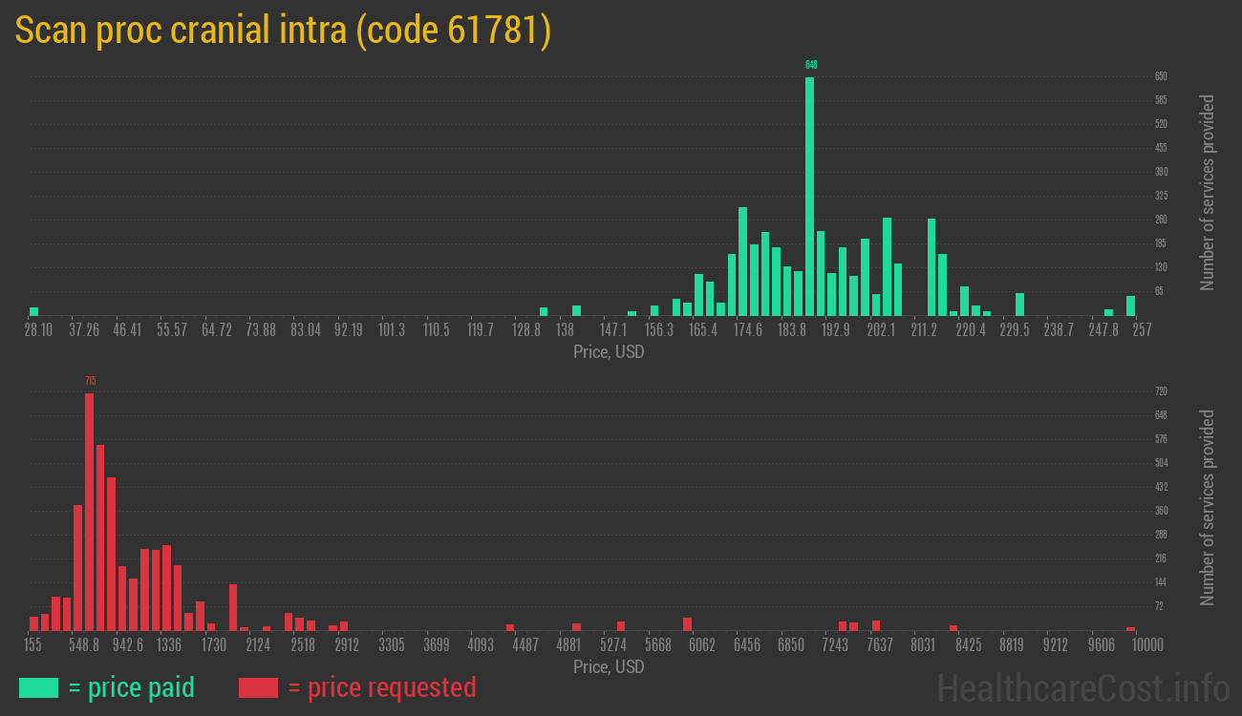
Task: Click the 192.9 tick on upper x-axis
Action: coord(836,330)
